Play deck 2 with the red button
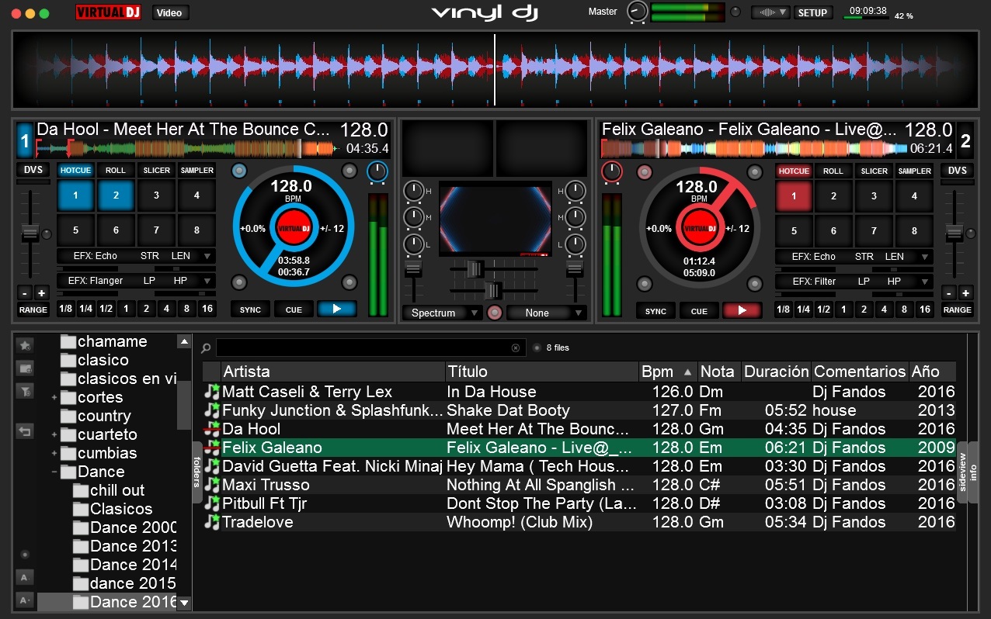The width and height of the screenshot is (991, 619). [x=742, y=310]
